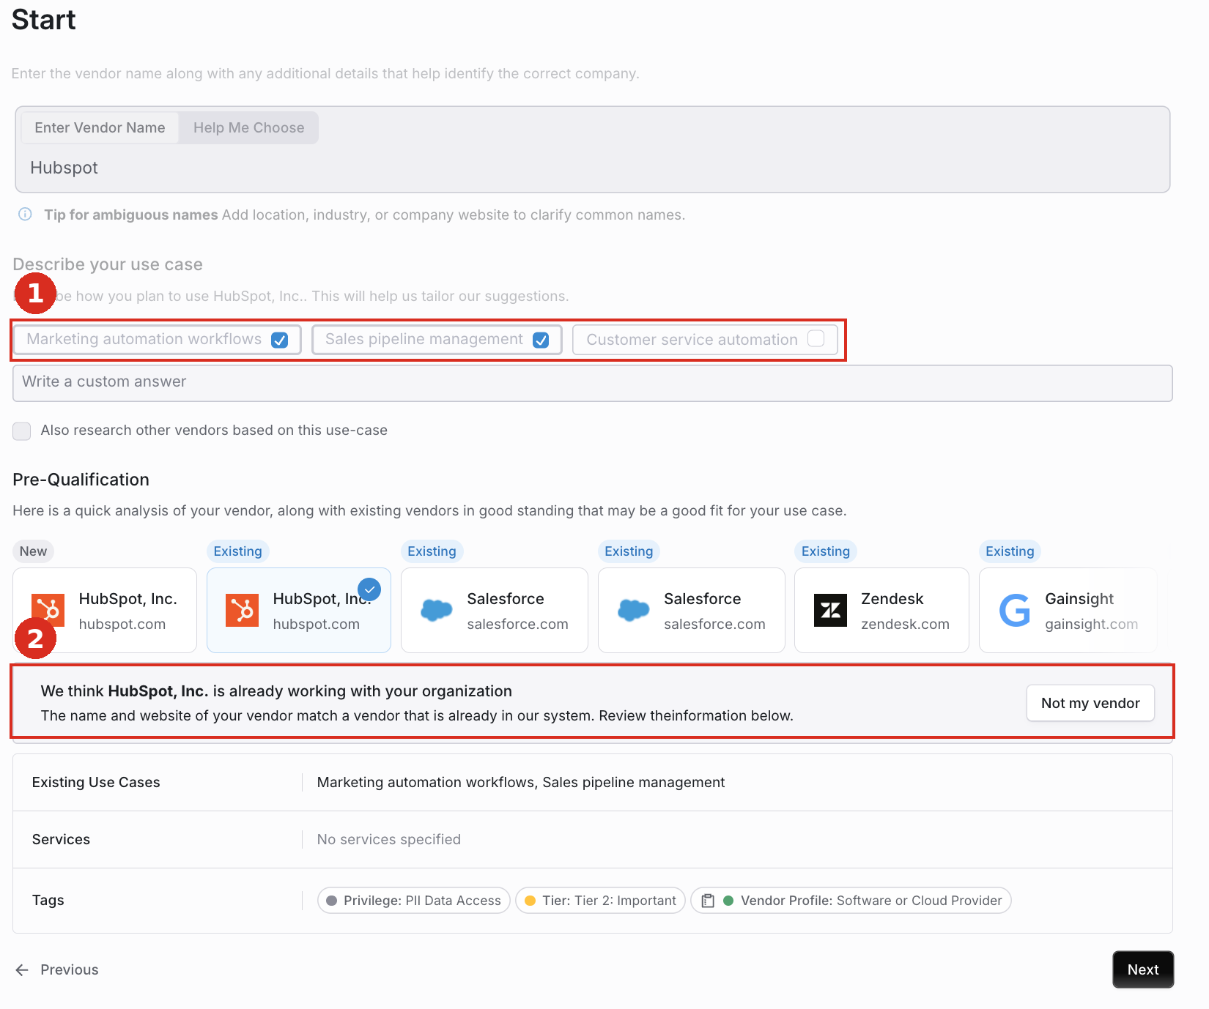Click the Describe your use case heading
This screenshot has width=1209, height=1009.
coord(108,264)
